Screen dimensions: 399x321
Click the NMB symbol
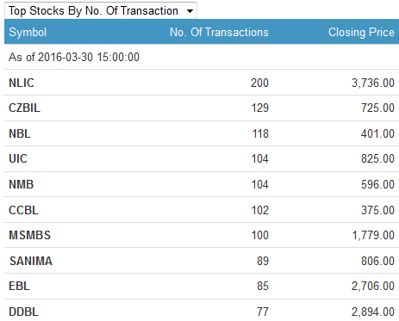click(22, 184)
